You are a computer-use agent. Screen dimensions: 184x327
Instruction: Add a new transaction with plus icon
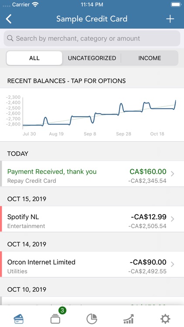[x=170, y=19]
